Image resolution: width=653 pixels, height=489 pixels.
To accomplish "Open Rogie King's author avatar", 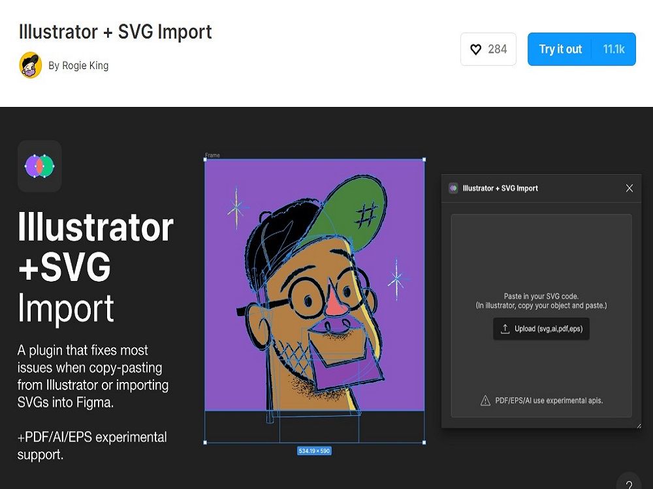I will point(31,65).
